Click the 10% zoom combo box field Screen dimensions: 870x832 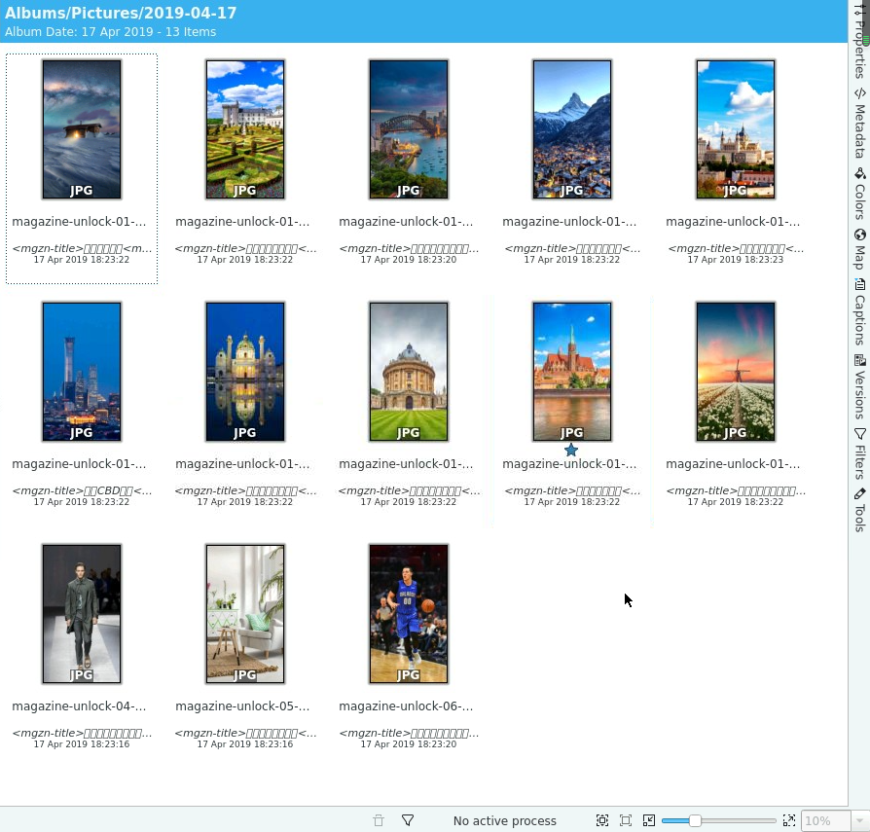825,820
